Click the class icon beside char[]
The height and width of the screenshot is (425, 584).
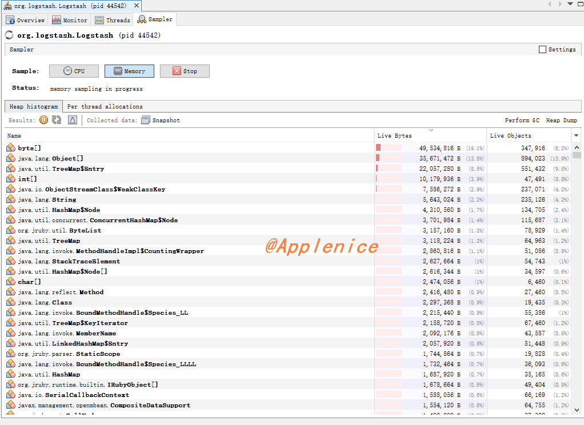(11, 282)
